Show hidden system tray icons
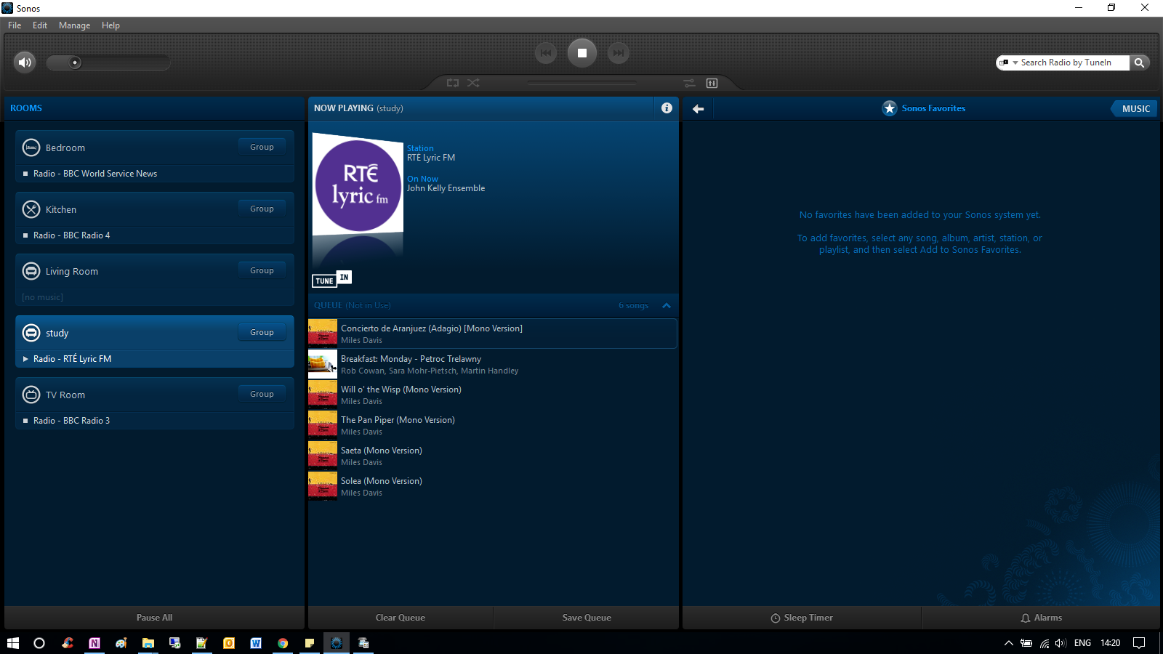This screenshot has height=654, width=1163. coord(1008,643)
